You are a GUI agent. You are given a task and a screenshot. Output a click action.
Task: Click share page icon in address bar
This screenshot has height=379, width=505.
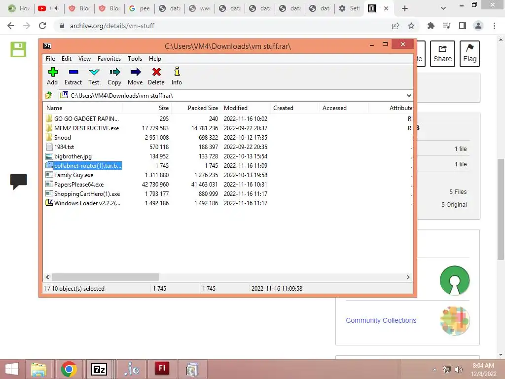point(396,26)
